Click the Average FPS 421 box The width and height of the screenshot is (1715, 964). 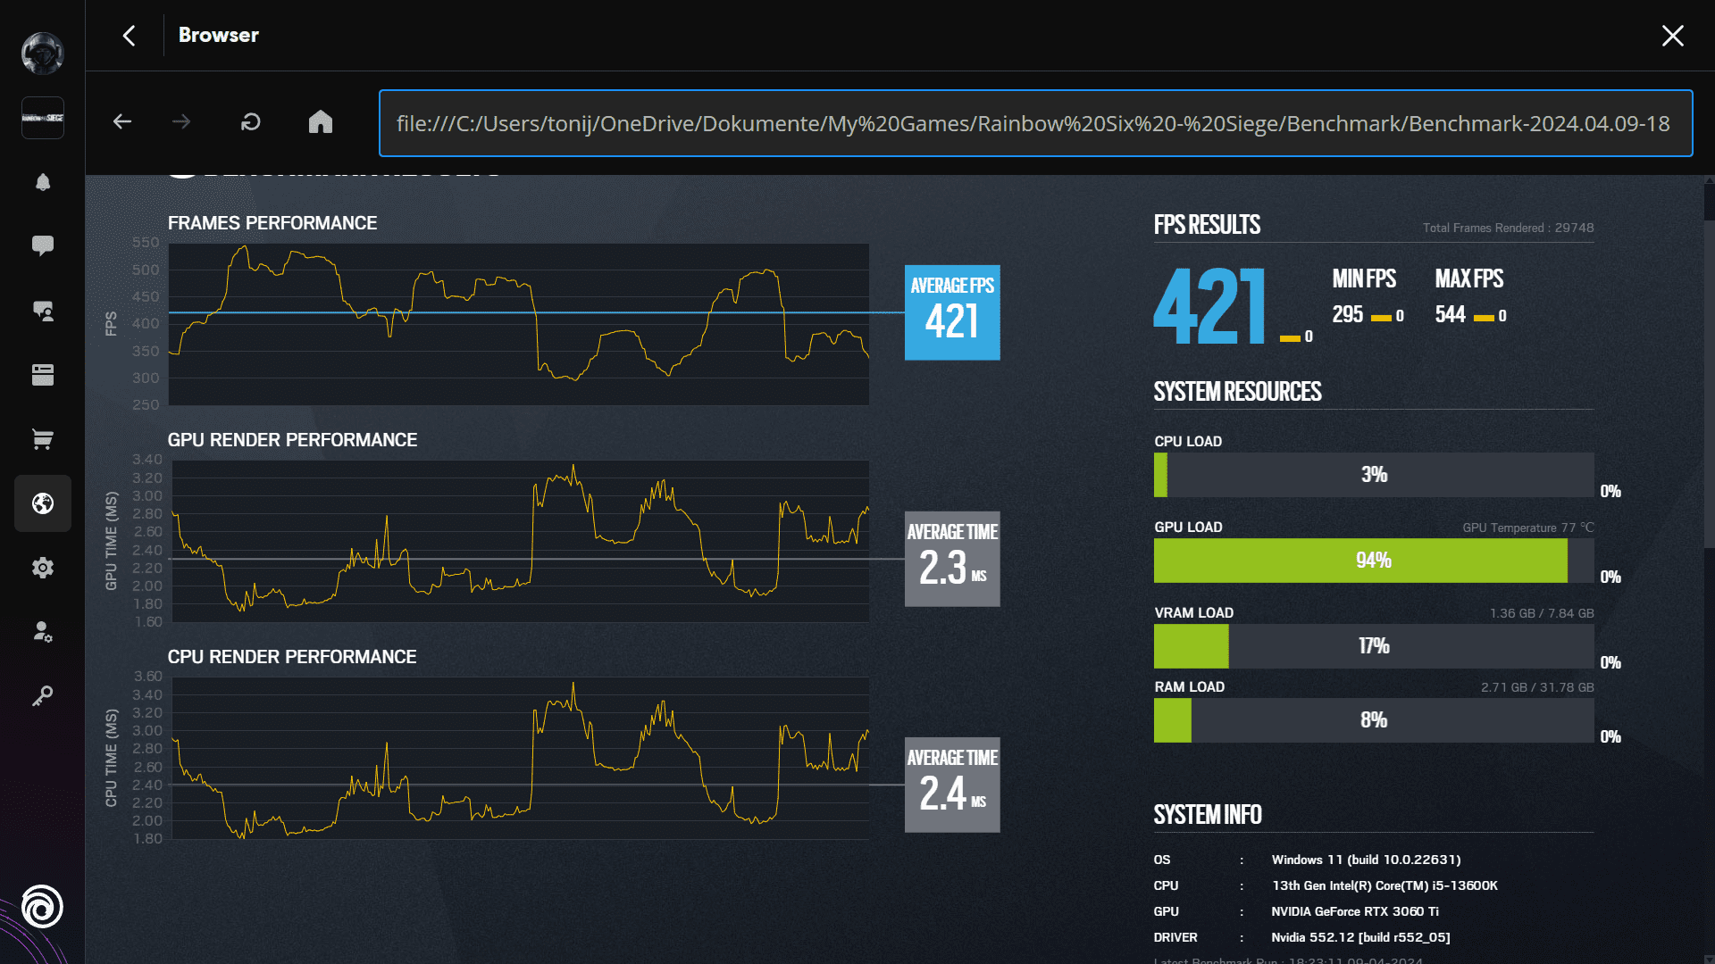(x=952, y=312)
